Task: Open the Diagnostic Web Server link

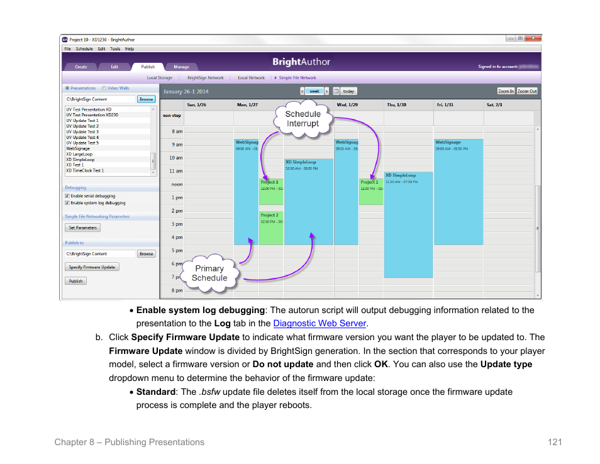Action: click(x=319, y=324)
